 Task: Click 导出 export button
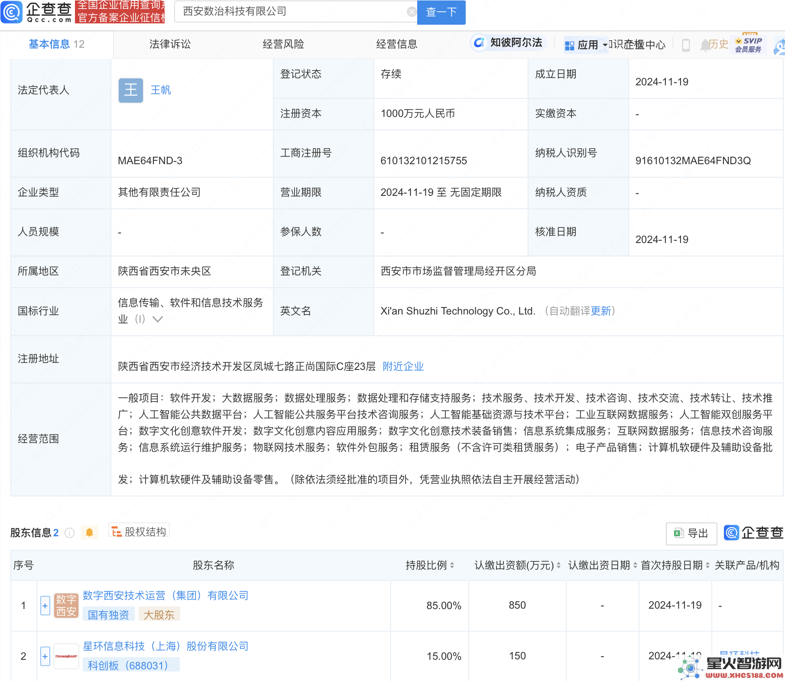(691, 534)
